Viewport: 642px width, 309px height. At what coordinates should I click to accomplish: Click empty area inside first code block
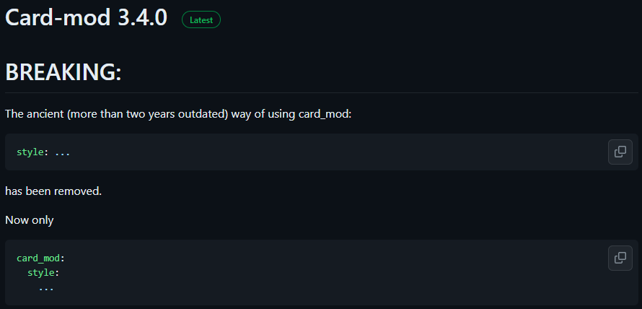(x=327, y=152)
